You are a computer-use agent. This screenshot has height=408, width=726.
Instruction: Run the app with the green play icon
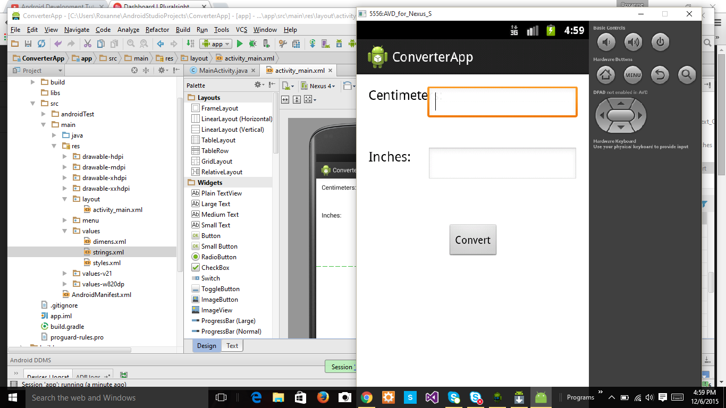point(240,44)
